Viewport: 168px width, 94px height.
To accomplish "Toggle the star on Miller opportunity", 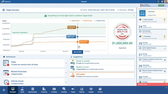I will pos(164,82).
